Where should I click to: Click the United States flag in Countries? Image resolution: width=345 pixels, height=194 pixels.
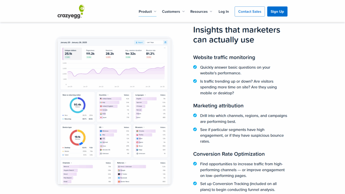100,99
